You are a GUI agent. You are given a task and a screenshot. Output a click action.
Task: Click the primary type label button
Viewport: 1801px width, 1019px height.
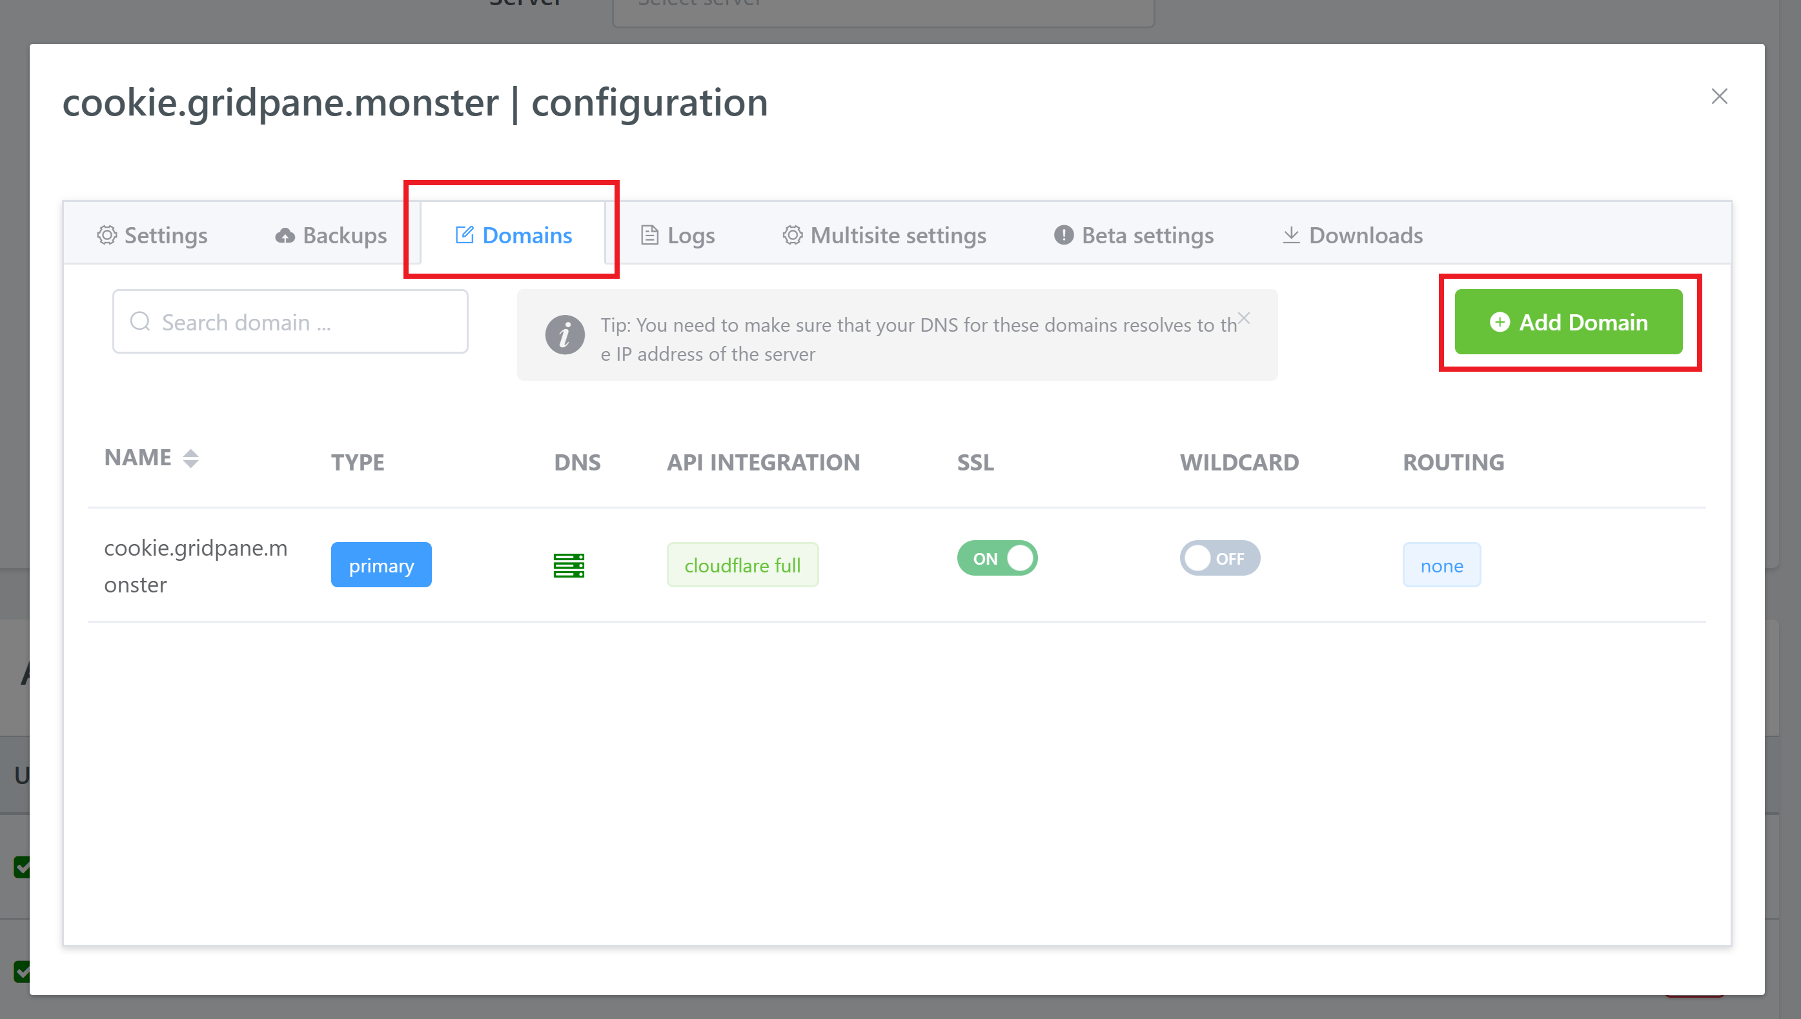[381, 565]
